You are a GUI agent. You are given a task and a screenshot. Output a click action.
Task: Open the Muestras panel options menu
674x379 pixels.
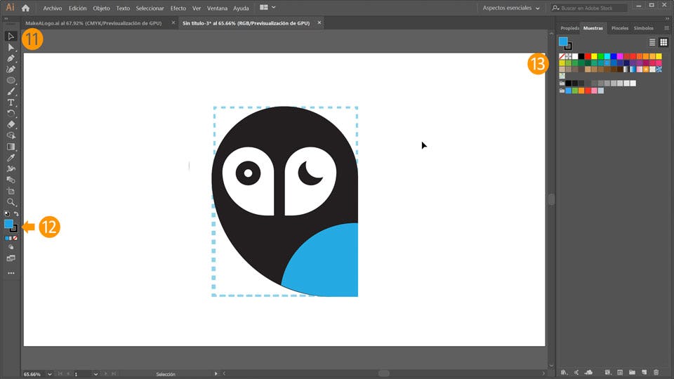666,28
